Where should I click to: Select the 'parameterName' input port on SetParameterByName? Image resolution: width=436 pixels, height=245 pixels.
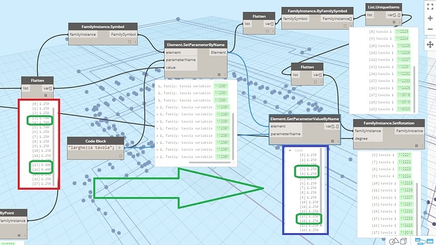coord(181,60)
